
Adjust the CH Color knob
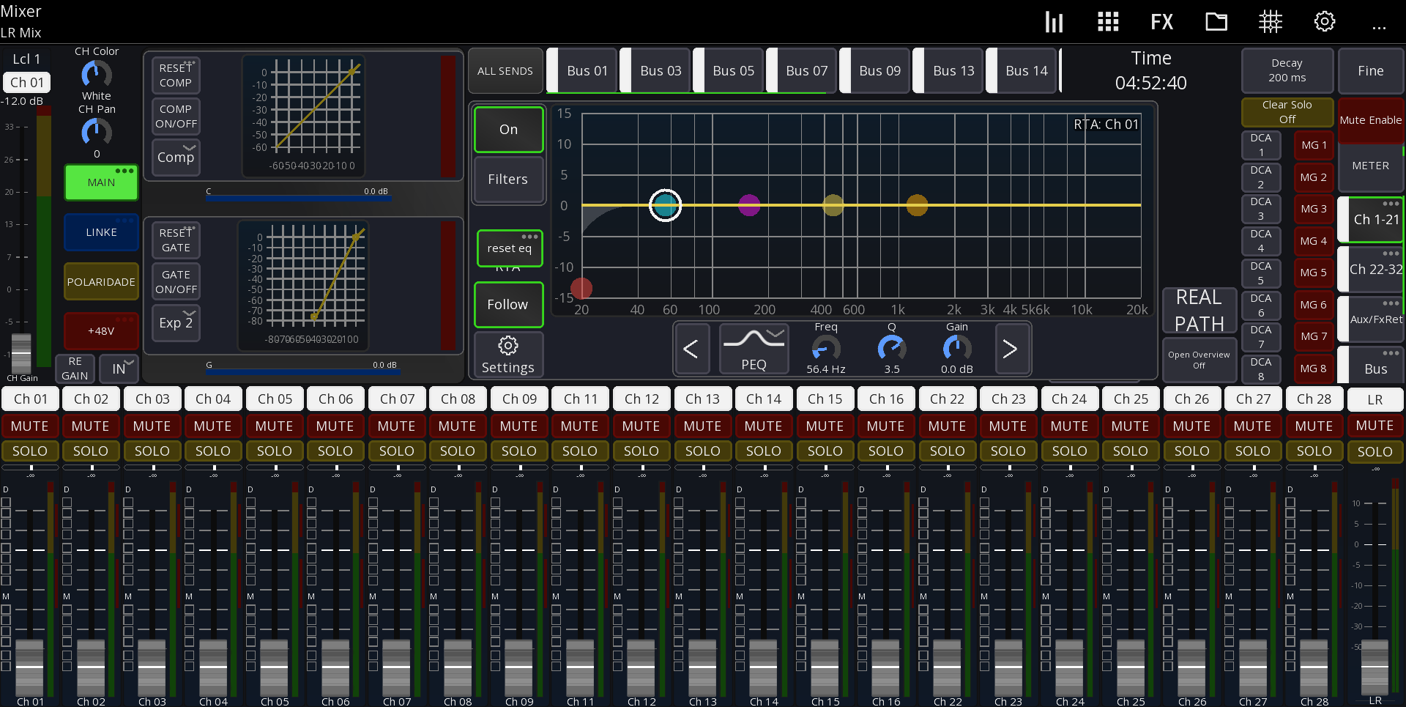pos(96,74)
